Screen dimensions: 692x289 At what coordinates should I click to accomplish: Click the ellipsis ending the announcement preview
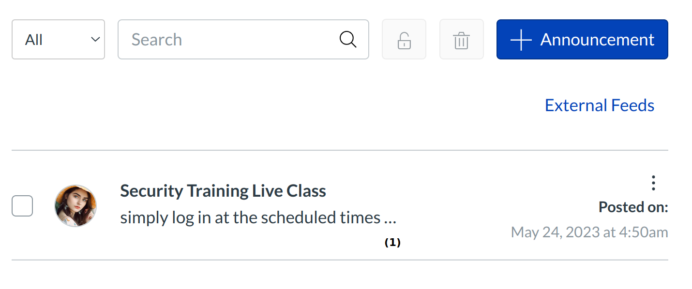pyautogui.click(x=390, y=218)
